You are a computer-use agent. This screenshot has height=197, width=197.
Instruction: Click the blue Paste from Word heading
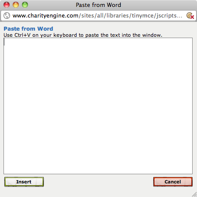[x=28, y=28]
